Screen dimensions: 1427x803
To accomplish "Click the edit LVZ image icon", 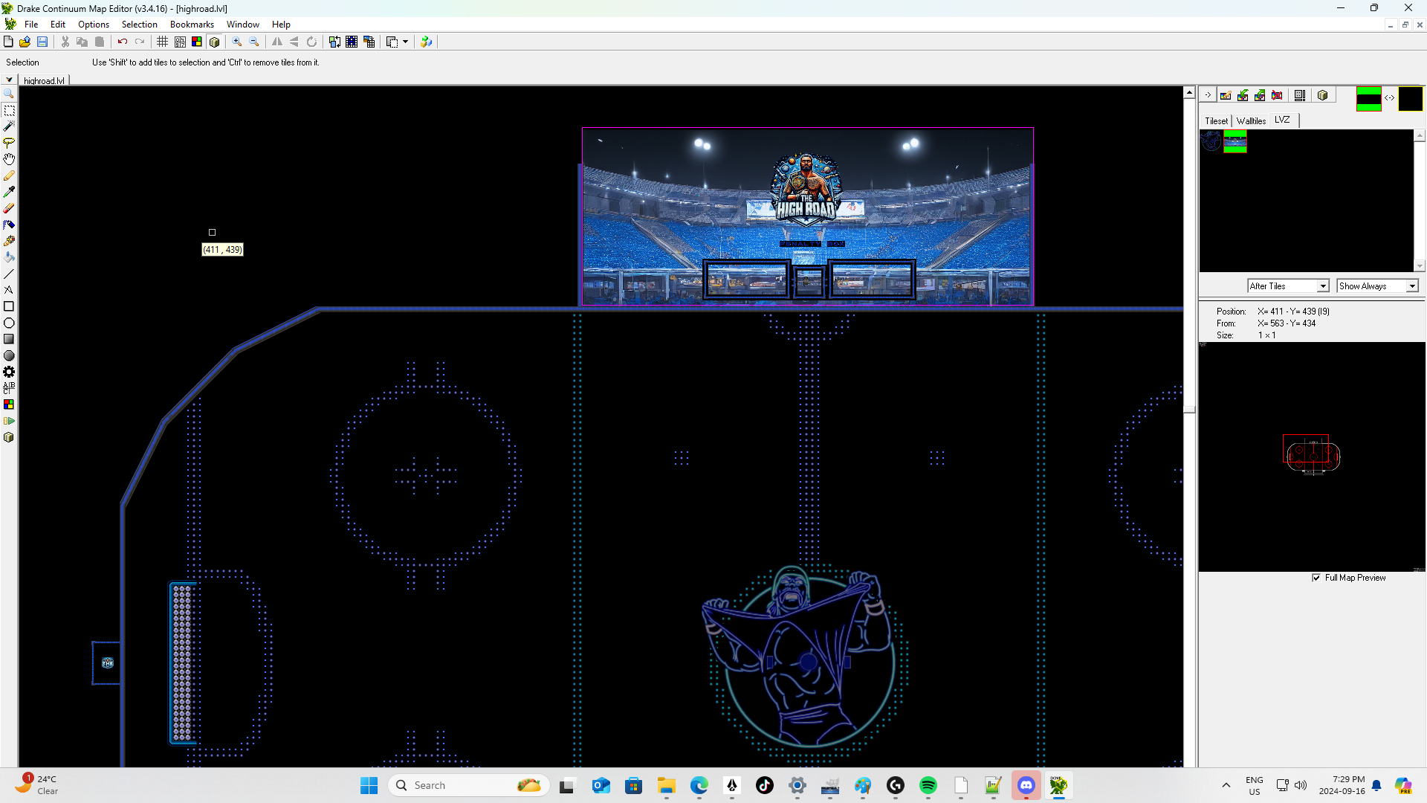I will 1226,95.
